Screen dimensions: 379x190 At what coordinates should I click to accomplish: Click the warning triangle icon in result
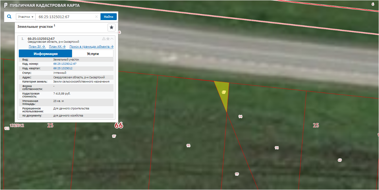coord(104,39)
